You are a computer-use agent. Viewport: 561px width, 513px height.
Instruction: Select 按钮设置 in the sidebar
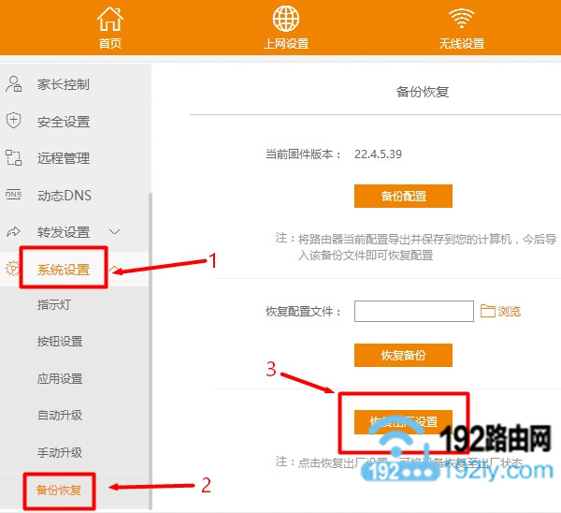pyautogui.click(x=60, y=342)
